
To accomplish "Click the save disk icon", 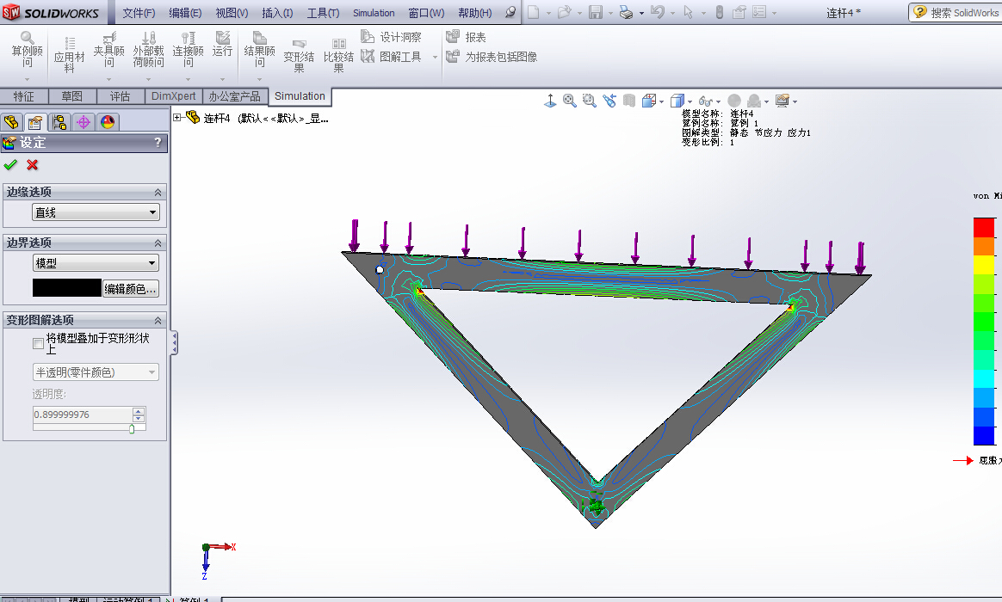I will coord(596,12).
